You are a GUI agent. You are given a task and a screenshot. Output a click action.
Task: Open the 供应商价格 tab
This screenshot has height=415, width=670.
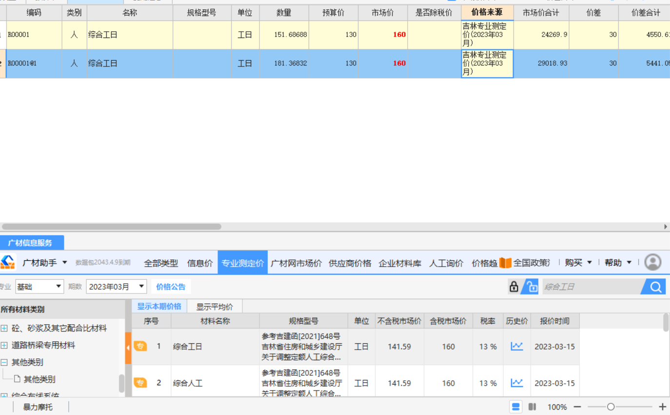pyautogui.click(x=350, y=263)
